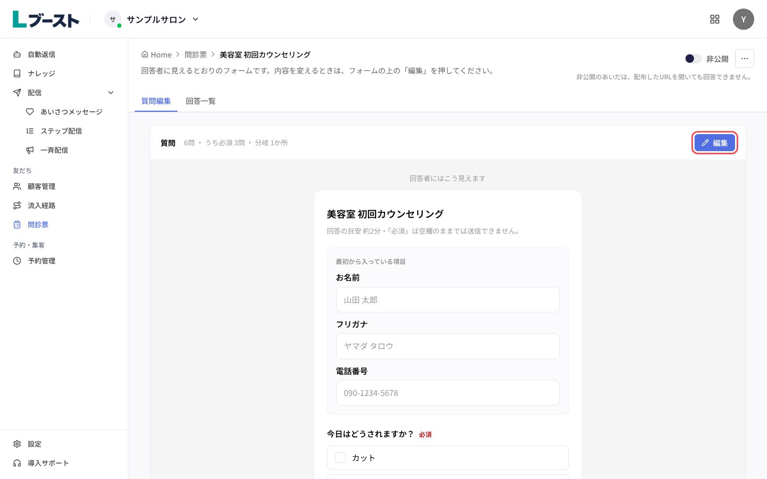This screenshot has width=767, height=479.
Task: Open the apps grid icon
Action: click(715, 19)
